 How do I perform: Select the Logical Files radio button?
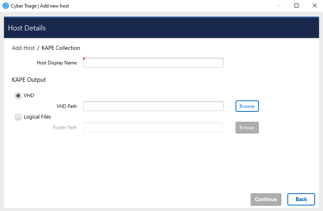point(18,117)
